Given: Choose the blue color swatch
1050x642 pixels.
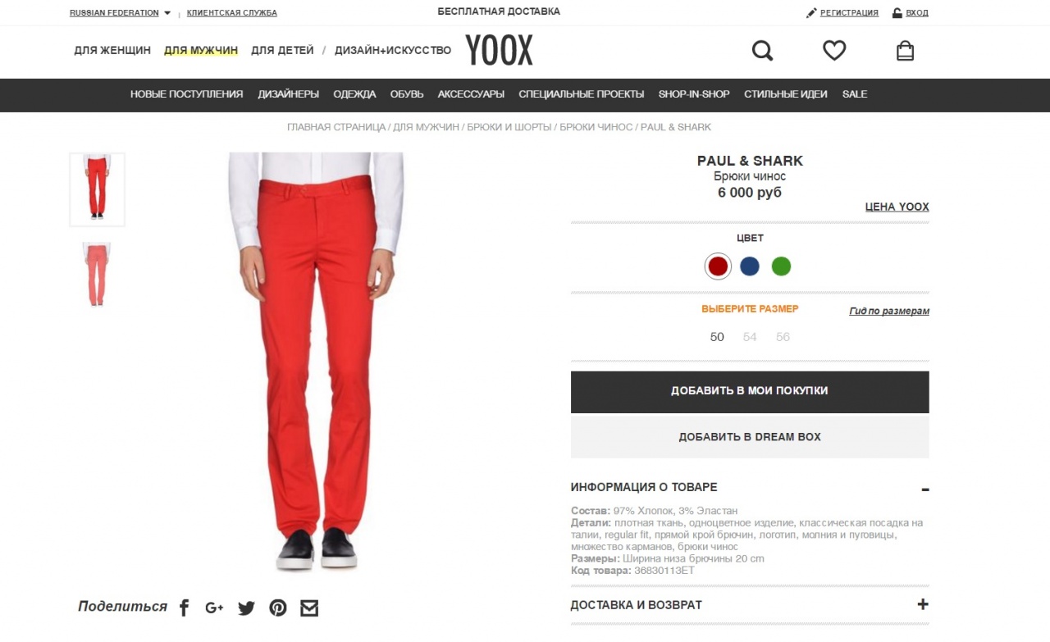Looking at the screenshot, I should (x=750, y=266).
